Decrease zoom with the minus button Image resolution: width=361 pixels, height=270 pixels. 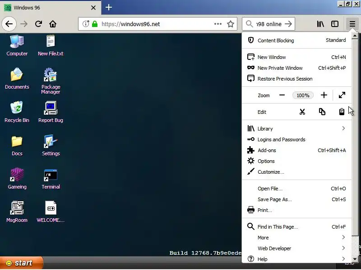(282, 95)
